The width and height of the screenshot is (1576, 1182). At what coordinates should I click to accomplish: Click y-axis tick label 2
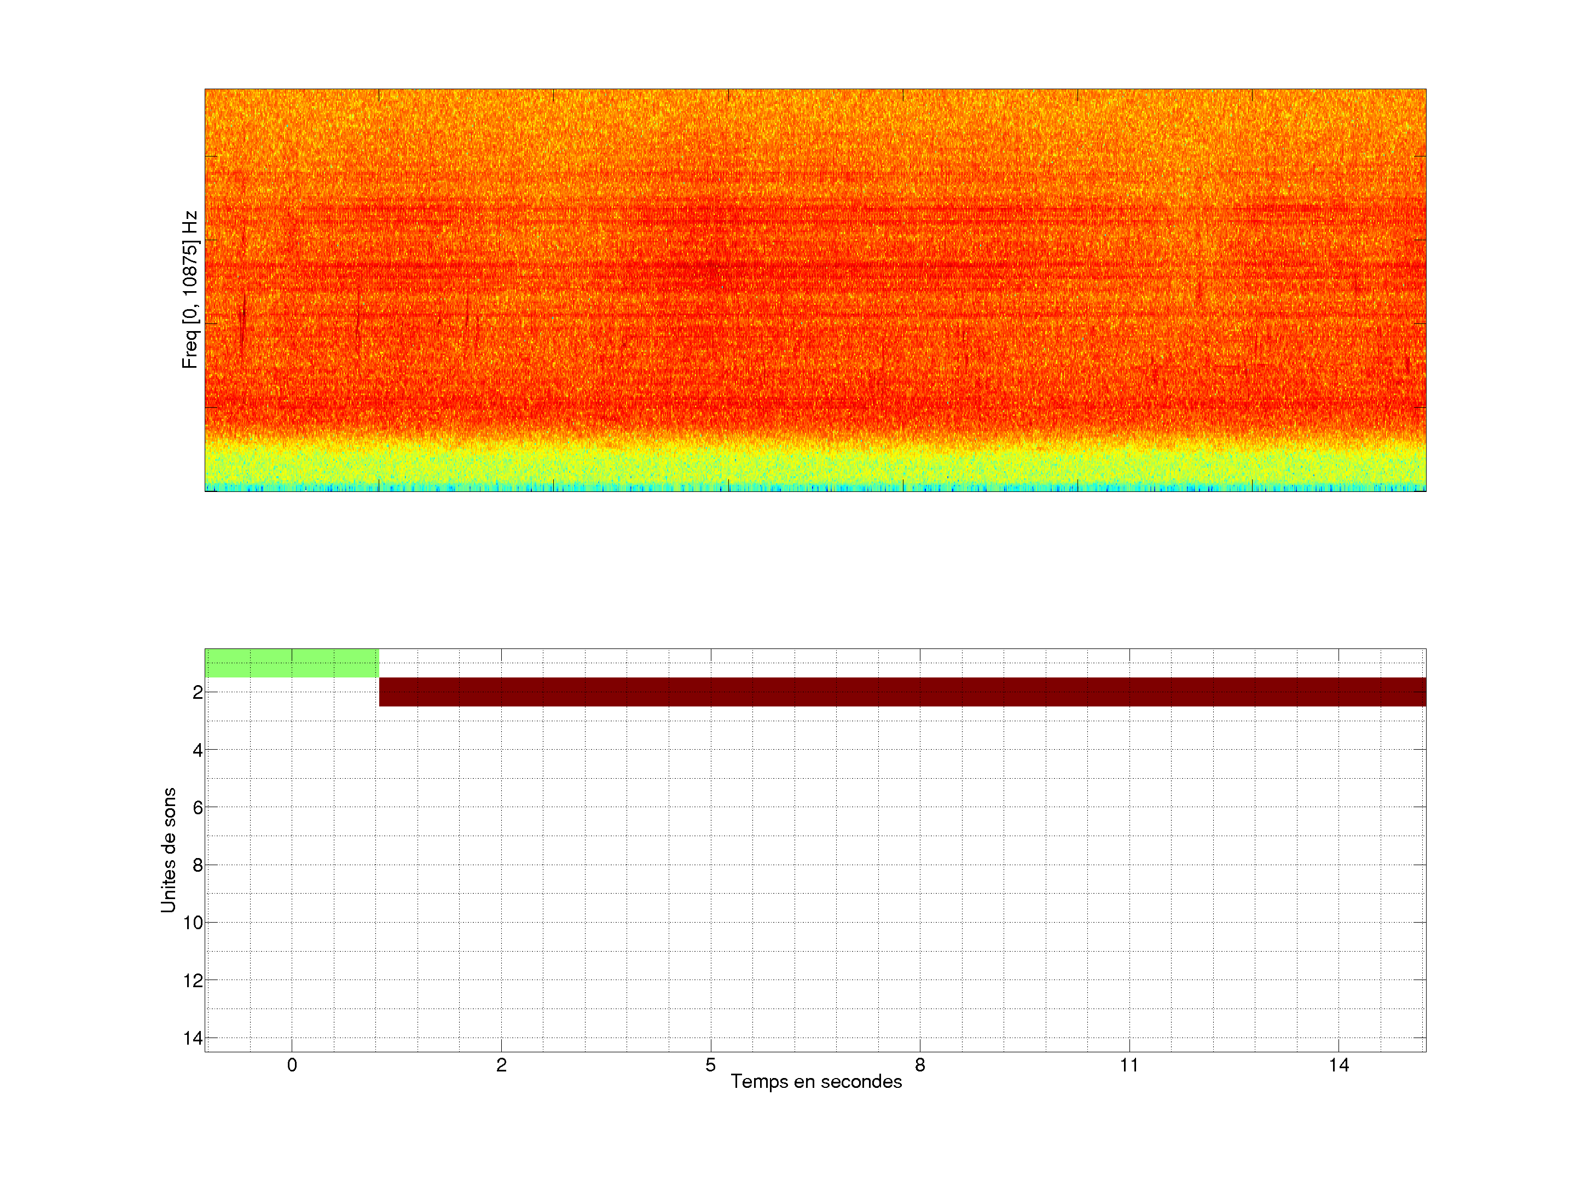coord(198,693)
